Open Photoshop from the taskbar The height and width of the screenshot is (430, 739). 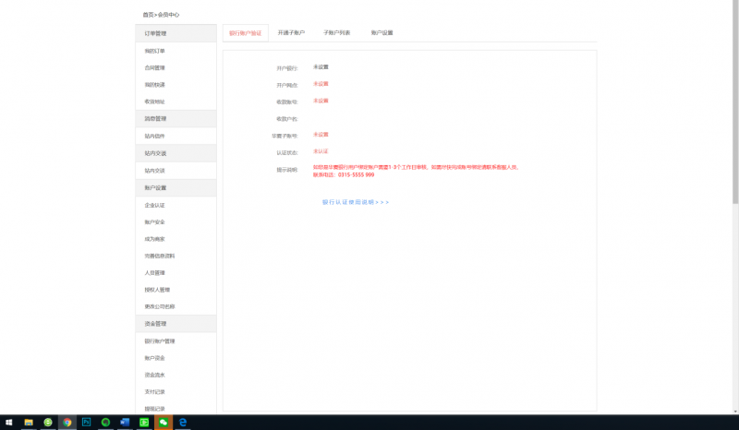pyautogui.click(x=86, y=423)
